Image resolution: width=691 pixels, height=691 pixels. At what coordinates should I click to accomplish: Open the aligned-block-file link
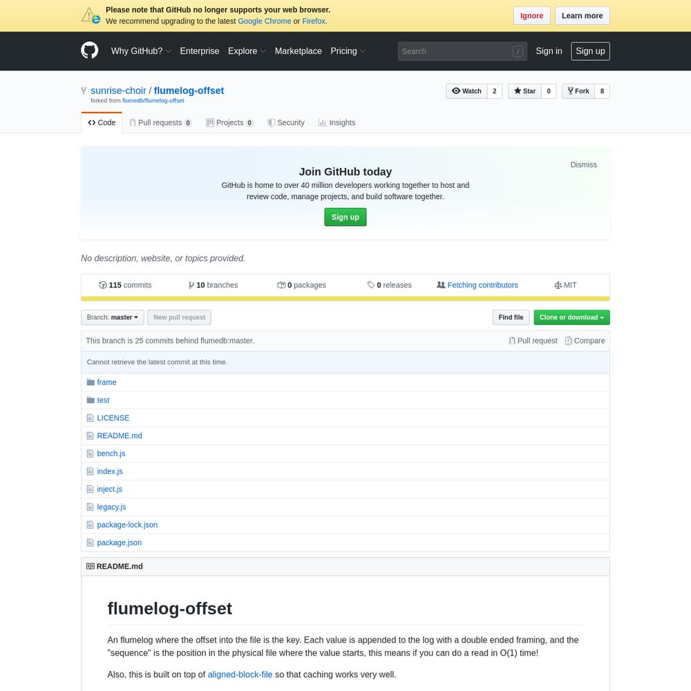click(240, 674)
